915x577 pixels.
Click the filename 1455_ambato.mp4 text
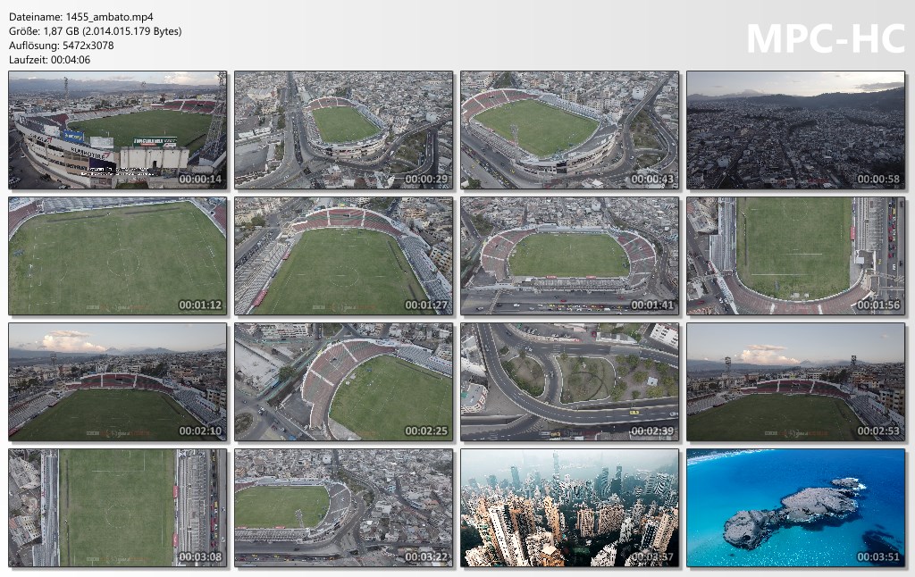coord(110,17)
